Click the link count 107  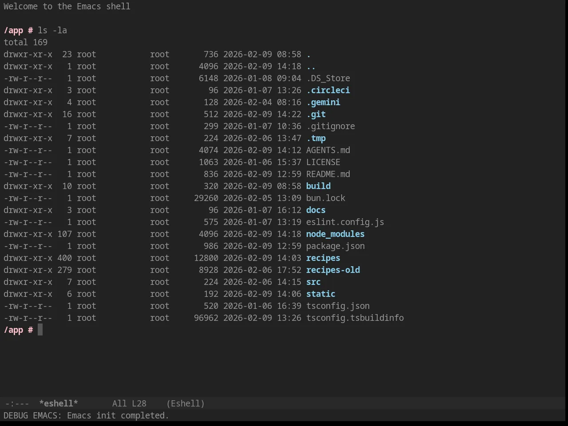pos(64,234)
